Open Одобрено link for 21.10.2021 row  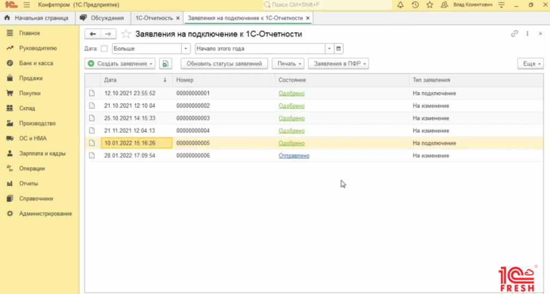[292, 105]
